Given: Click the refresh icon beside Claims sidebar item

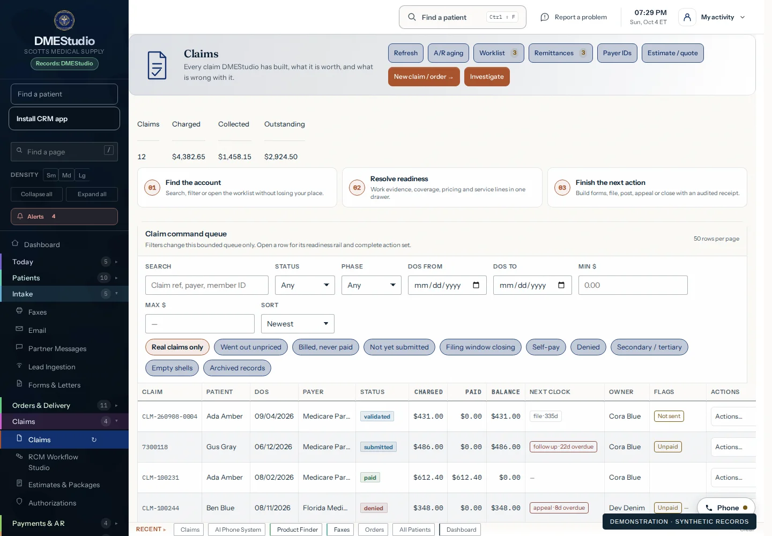Looking at the screenshot, I should [94, 440].
